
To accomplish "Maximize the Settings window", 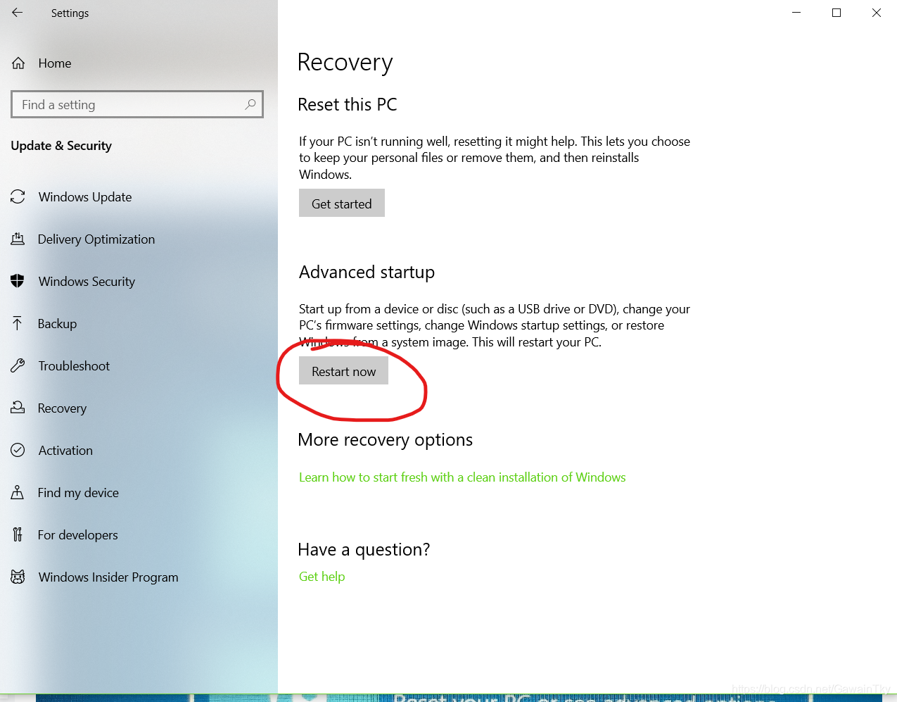I will 836,13.
